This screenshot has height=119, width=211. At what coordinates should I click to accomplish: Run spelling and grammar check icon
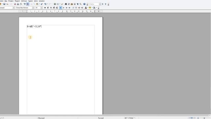coord(25,4)
